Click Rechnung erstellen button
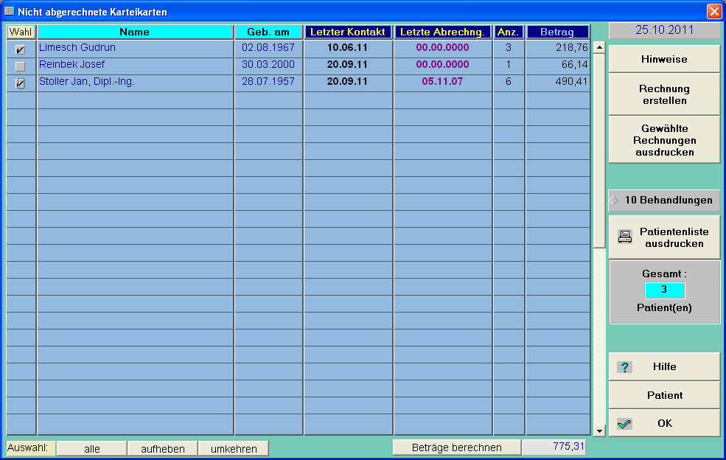This screenshot has height=460, width=726. click(x=664, y=94)
